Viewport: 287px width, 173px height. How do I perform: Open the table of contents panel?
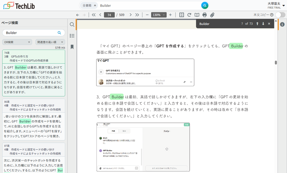pyautogui.click(x=72, y=36)
